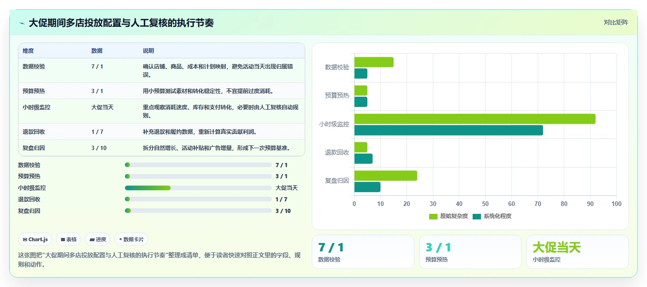Viewport: 647px width, 287px height.
Task: Click the table value 7 / 1
Action: click(x=97, y=67)
